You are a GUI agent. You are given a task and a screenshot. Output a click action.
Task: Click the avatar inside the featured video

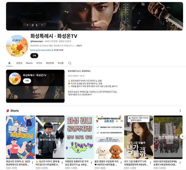[x=15, y=78]
